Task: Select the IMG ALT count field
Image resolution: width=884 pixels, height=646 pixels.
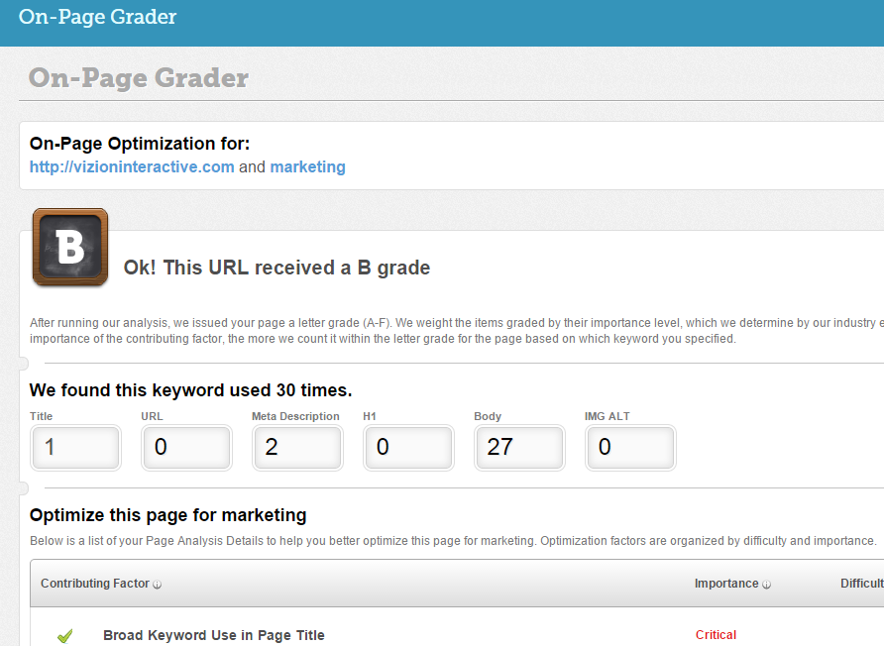Action: 630,448
